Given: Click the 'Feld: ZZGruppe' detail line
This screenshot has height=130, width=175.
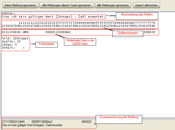Looking at the screenshot, I should coord(15,38).
